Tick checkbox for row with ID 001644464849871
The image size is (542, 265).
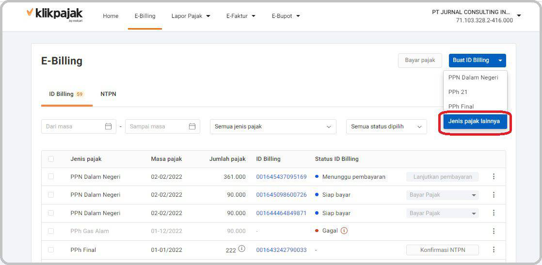click(x=51, y=213)
